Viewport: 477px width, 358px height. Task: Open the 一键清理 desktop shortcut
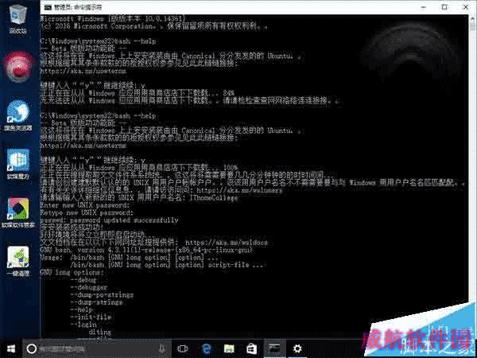point(18,261)
